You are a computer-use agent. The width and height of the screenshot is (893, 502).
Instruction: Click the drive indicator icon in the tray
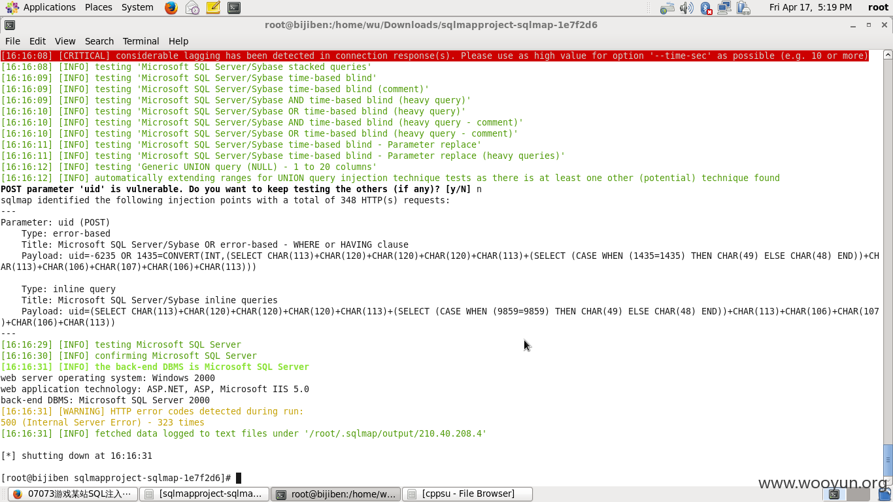click(667, 8)
